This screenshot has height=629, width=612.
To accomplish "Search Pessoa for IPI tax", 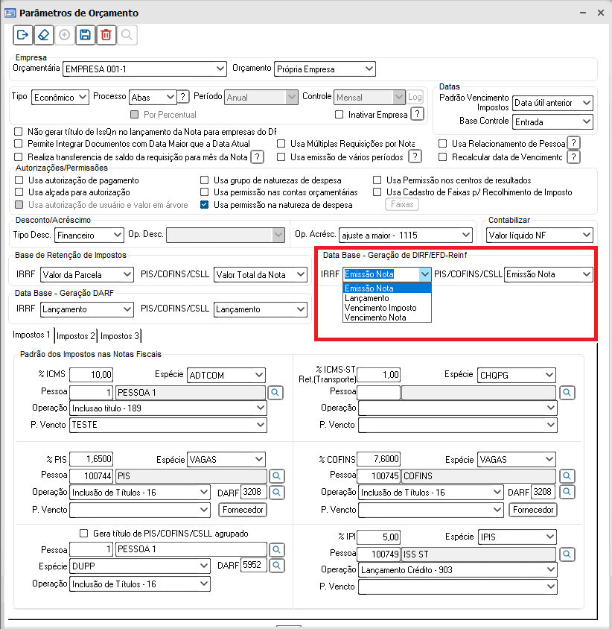I will point(567,554).
